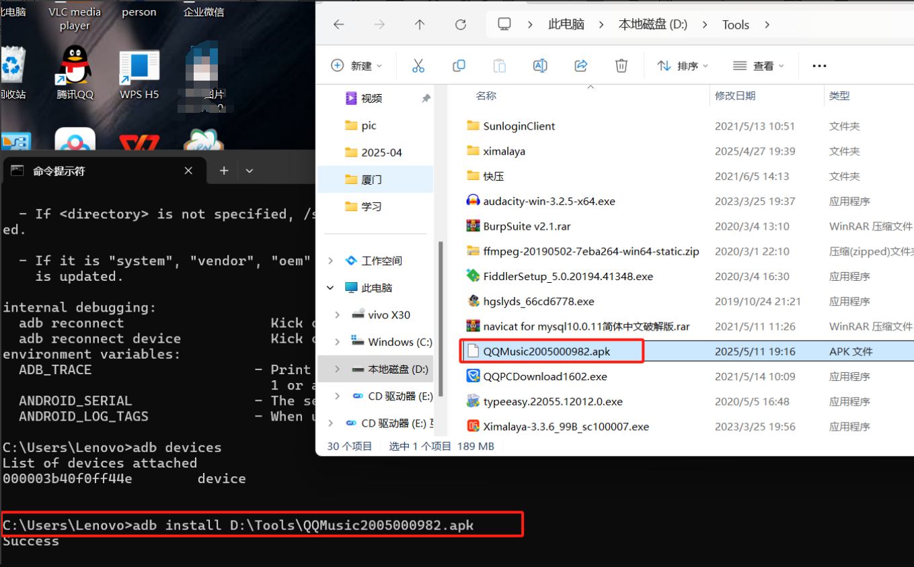
Task: Expand the 本地磁盘 (D:) tree node
Action: [337, 369]
